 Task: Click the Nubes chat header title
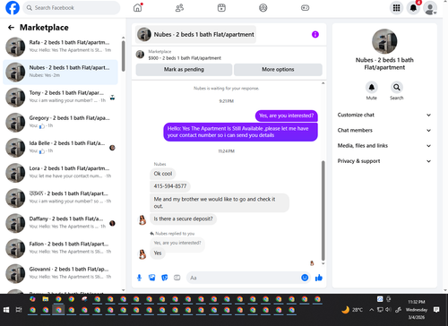pos(196,35)
